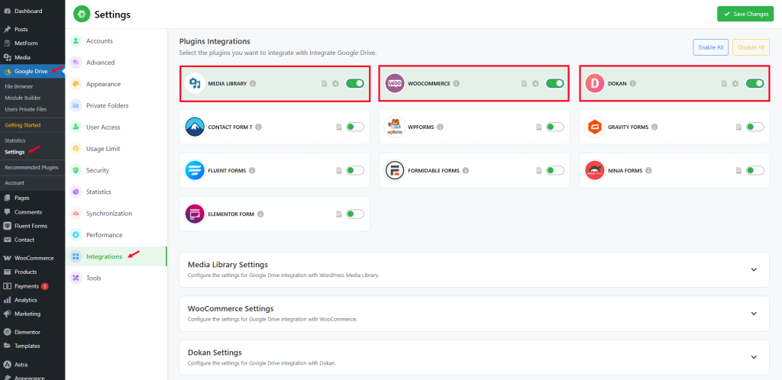Enable the Elementor Form toggle
Image resolution: width=782 pixels, height=380 pixels.
pos(355,214)
